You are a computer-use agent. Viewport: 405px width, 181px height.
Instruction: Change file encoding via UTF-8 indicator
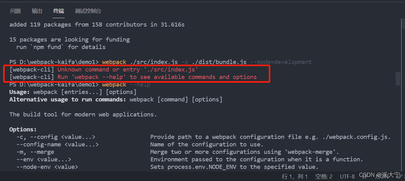click(x=347, y=176)
